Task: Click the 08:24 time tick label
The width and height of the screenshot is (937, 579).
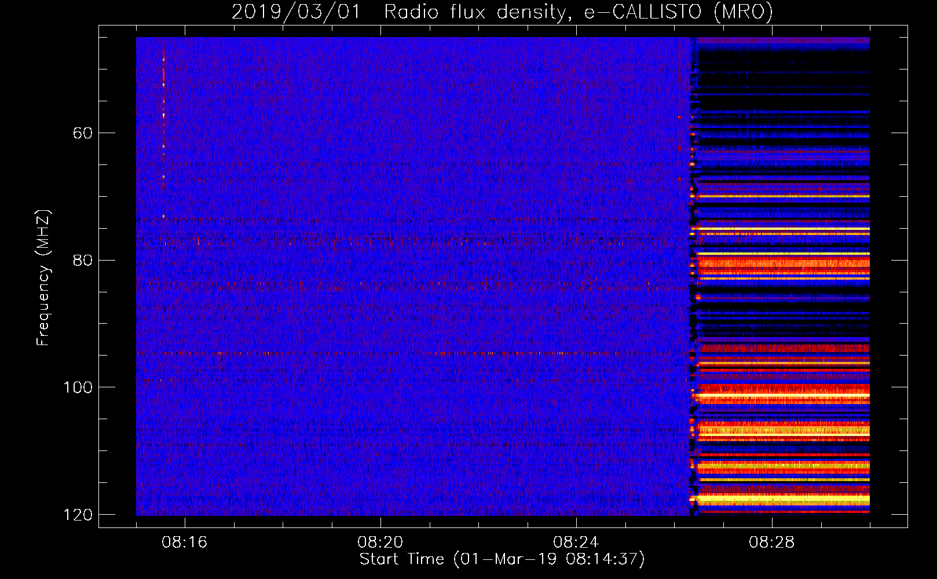Action: 576,543
